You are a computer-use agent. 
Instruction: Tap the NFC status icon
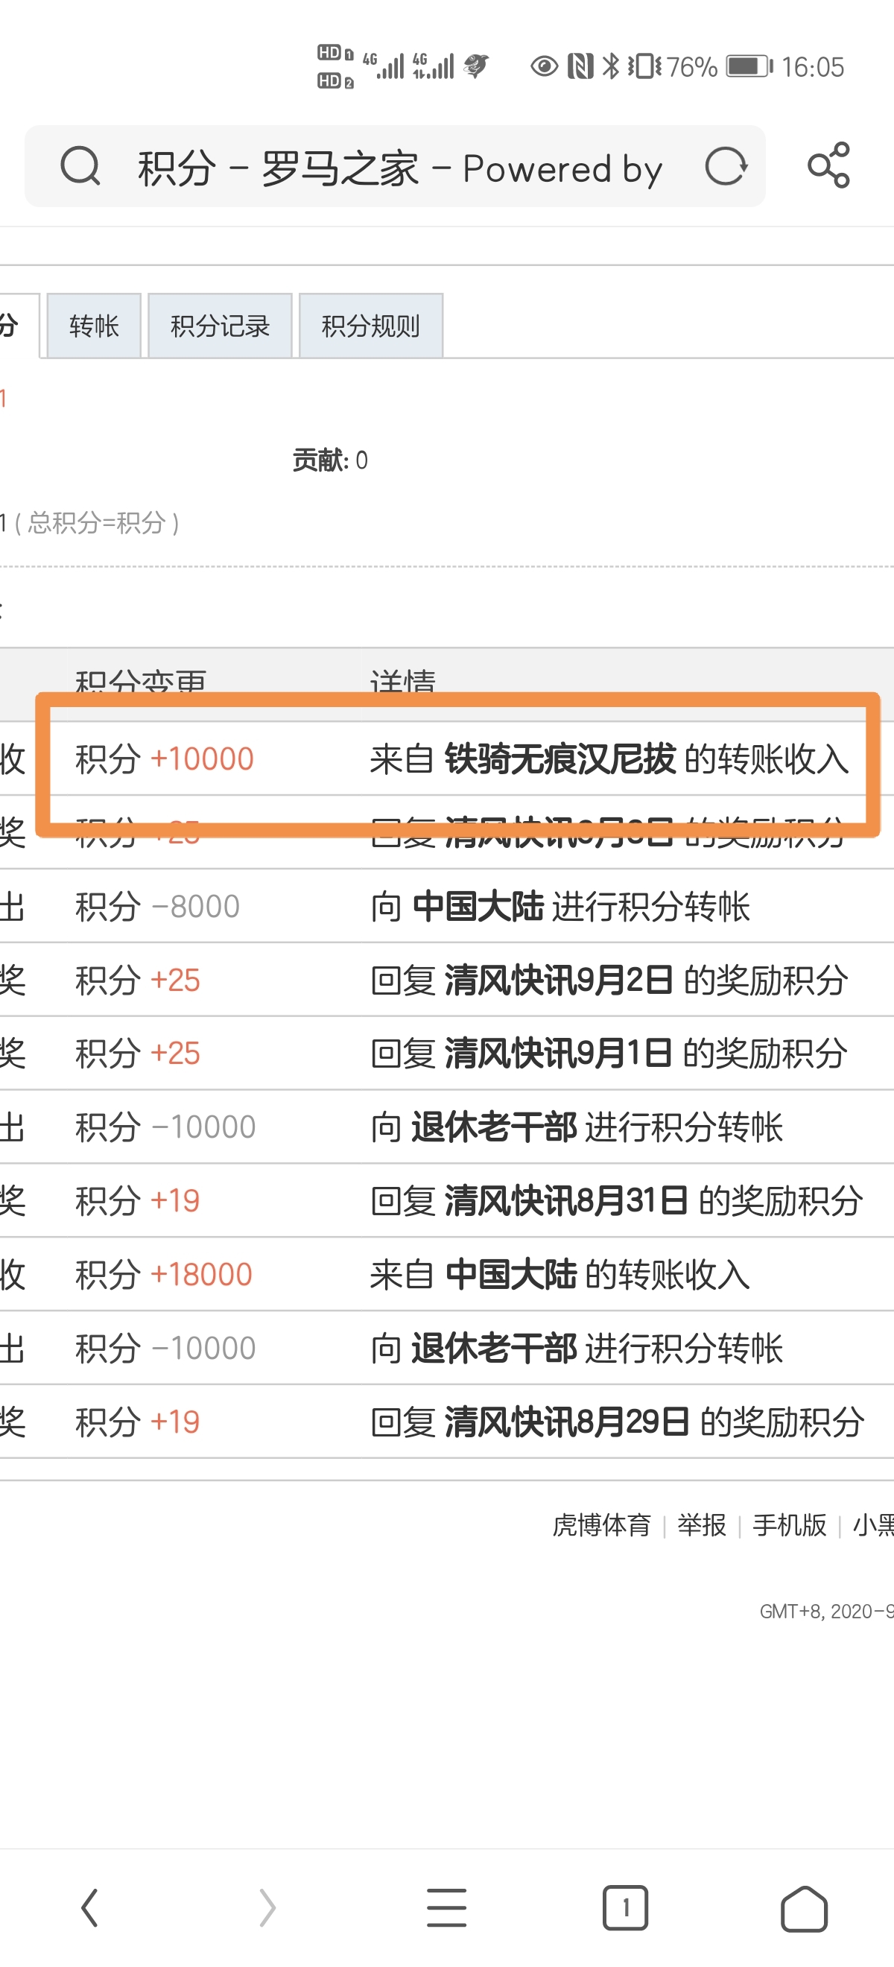(580, 66)
